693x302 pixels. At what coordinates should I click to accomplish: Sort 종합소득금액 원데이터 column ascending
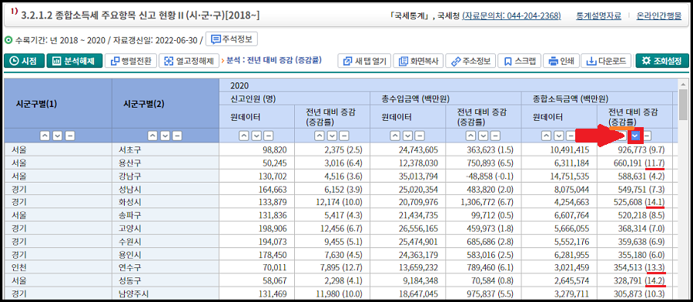(x=547, y=136)
